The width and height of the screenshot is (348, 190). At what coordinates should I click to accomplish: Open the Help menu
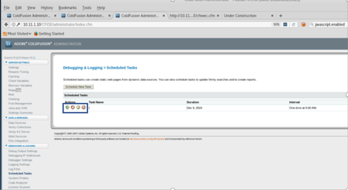(x=101, y=8)
